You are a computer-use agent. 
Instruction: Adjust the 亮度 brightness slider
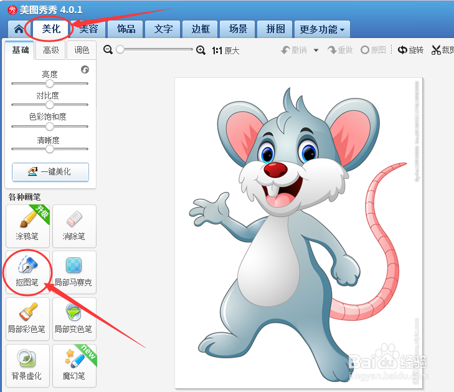point(50,84)
